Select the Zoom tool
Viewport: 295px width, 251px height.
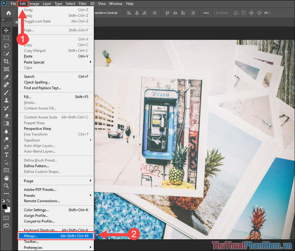pos(6,185)
